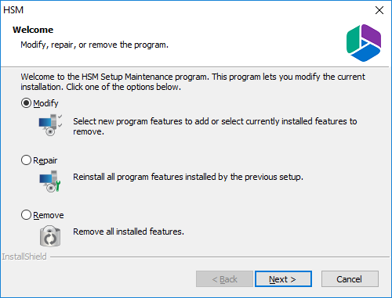Choose the Remove radio button
The image size is (392, 298).
[x=26, y=215]
